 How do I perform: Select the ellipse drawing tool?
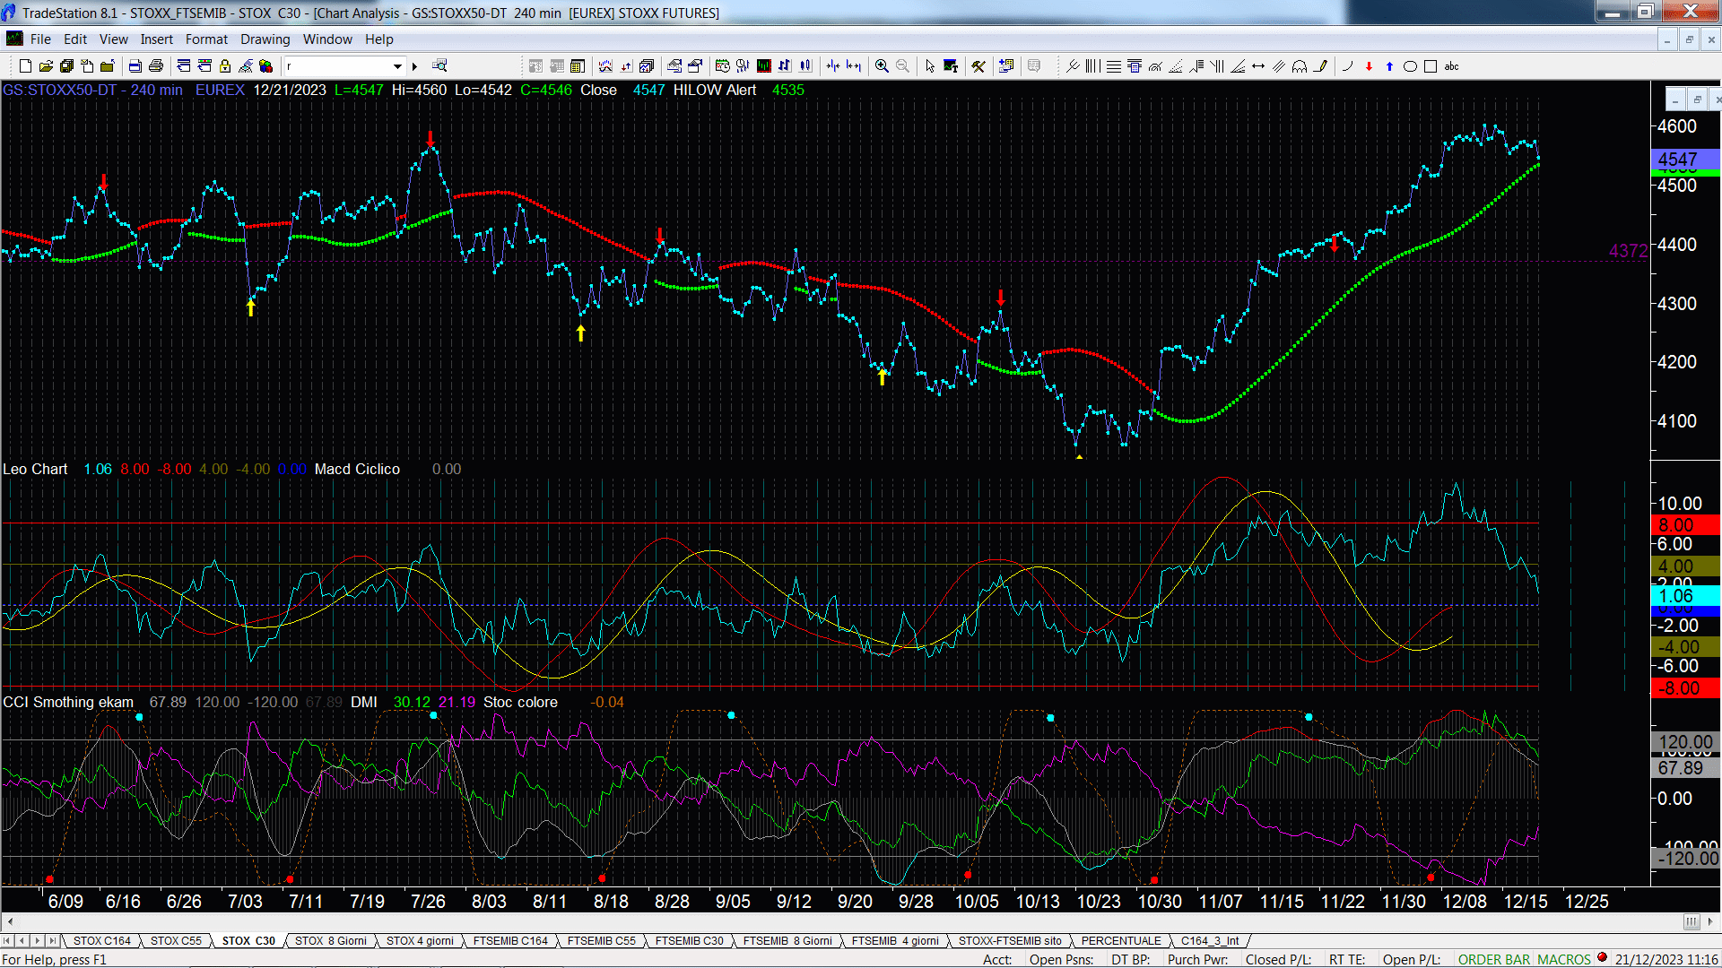click(x=1410, y=66)
